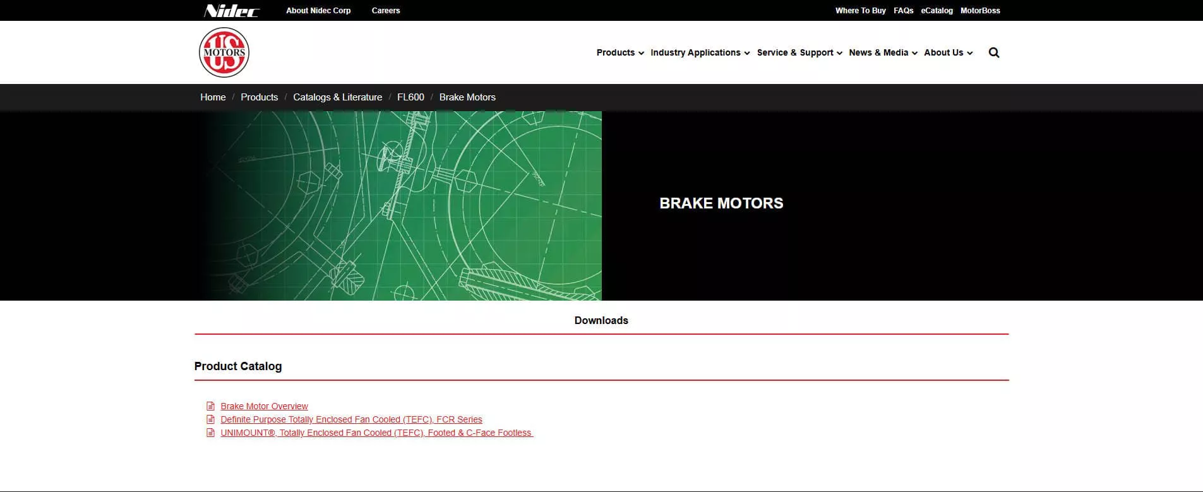Viewport: 1203px width, 492px height.
Task: Open FAQs from top bar
Action: point(903,11)
